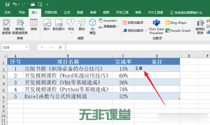210x125 pixels.
Task: Open the Name Box dropdown arrow
Action: pyautogui.click(x=27, y=47)
